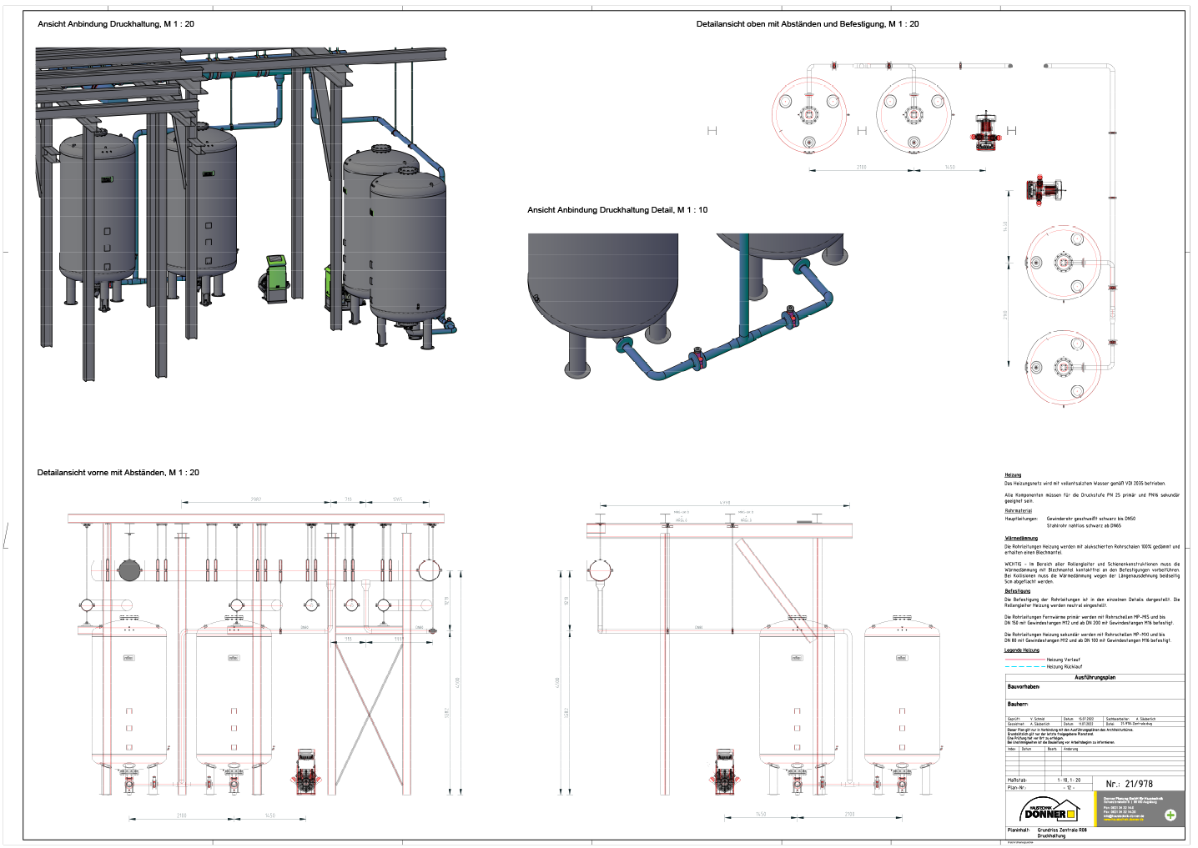The width and height of the screenshot is (1198, 848).
Task: Click the 'Maßstab' value field 1:10, 1:20
Action: (1069, 780)
